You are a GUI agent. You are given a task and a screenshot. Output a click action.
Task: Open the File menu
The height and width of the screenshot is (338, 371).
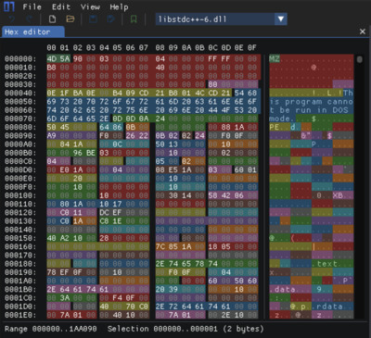pos(32,6)
